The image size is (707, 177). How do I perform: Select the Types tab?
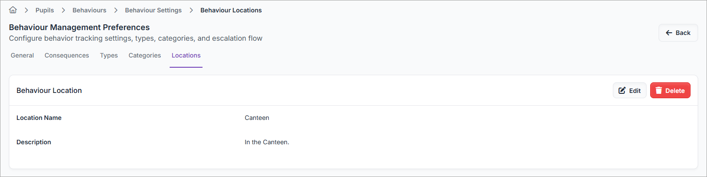click(x=109, y=55)
